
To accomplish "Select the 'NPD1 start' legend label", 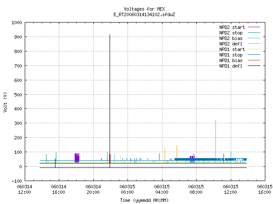I will pyautogui.click(x=232, y=49).
